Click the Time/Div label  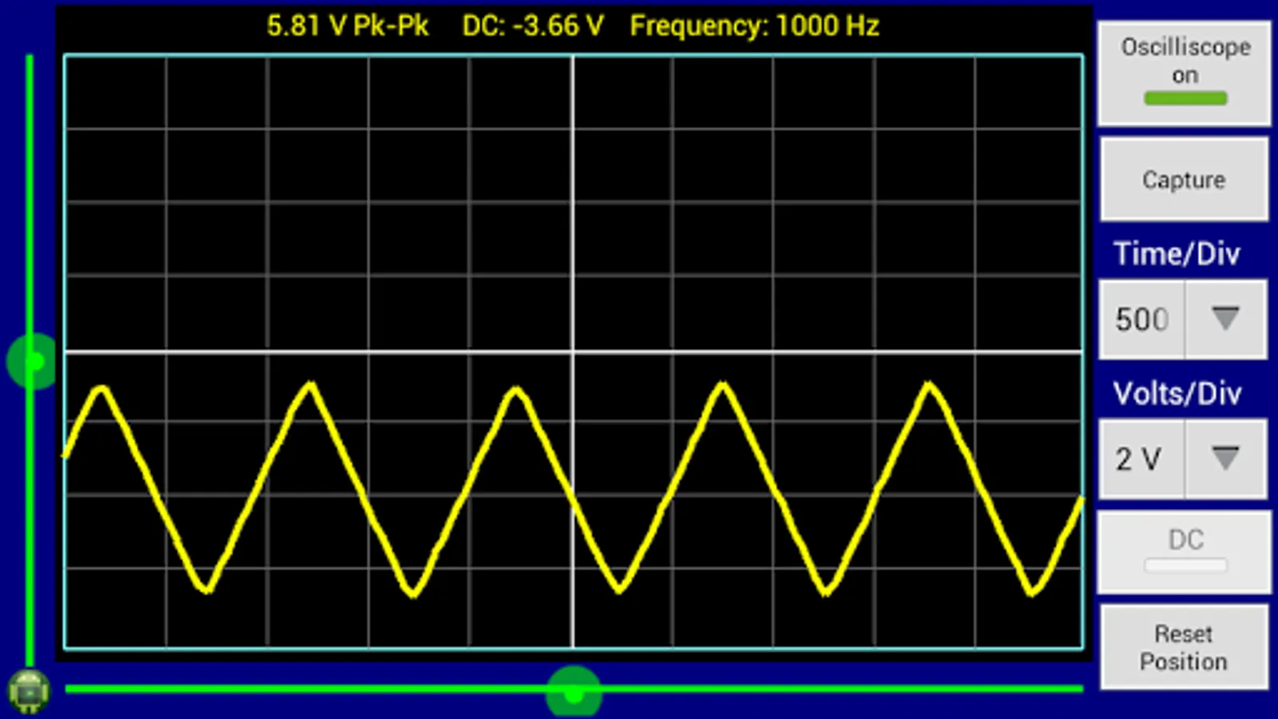[1177, 253]
